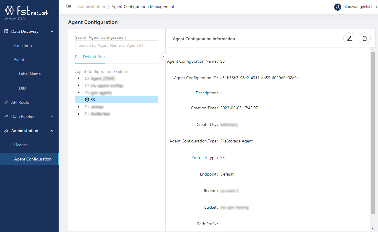
Task: Click the Administration breadcrumb link
Action: 91,7
